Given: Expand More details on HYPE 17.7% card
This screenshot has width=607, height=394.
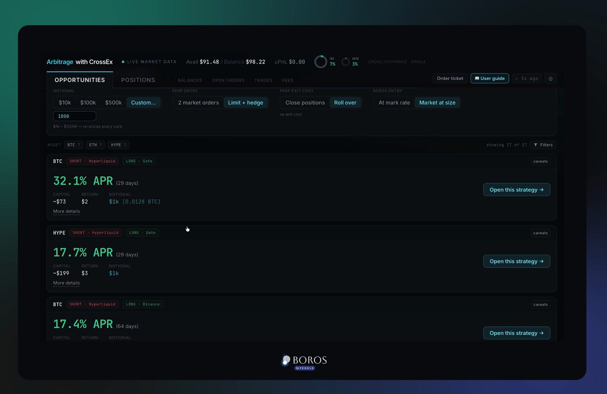Looking at the screenshot, I should pos(66,283).
